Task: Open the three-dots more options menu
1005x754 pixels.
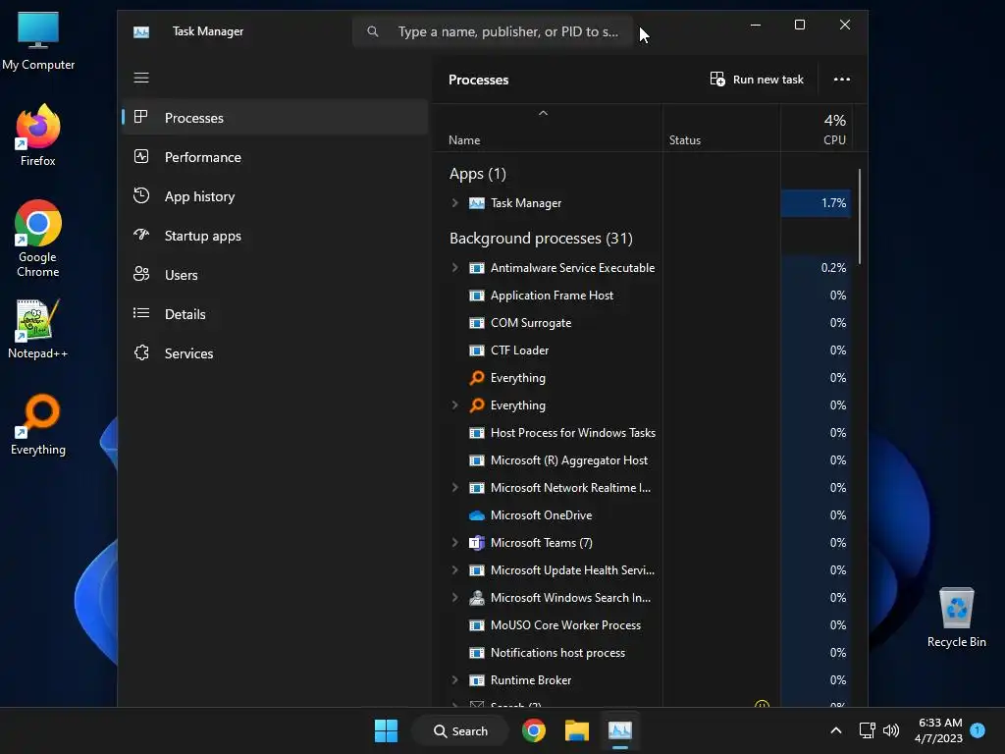Action: [x=841, y=79]
